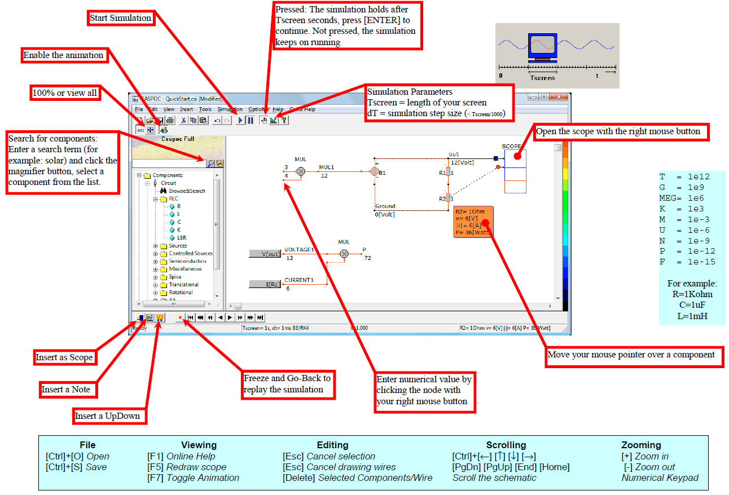The height and width of the screenshot is (495, 729).
Task: Click the triple fast-forward button
Action: [x=250, y=317]
